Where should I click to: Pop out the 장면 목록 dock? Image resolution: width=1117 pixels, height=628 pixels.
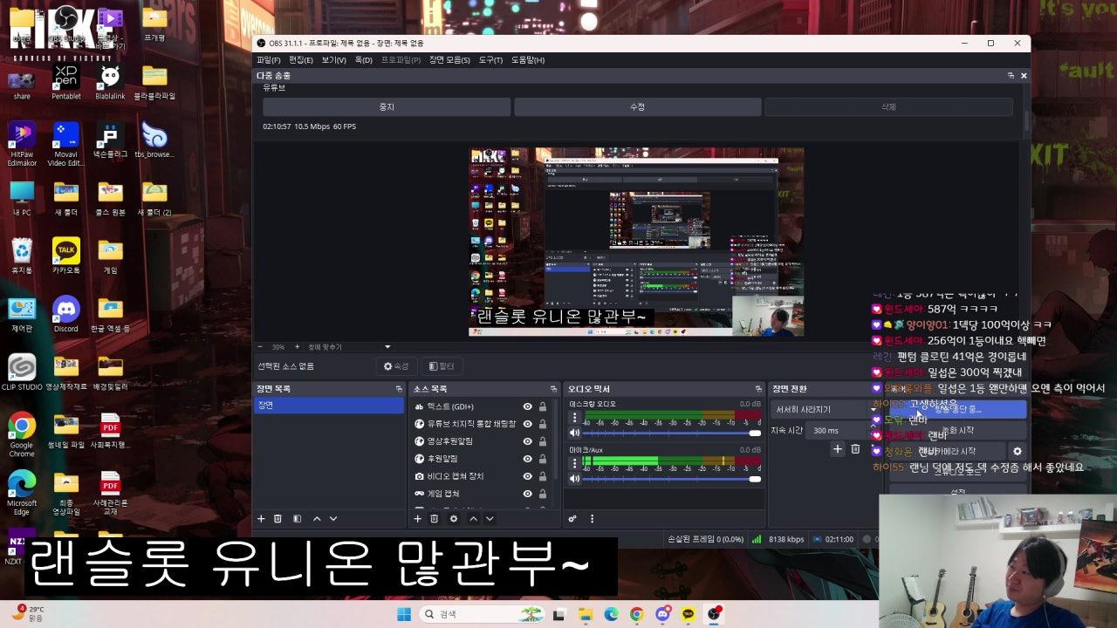(x=399, y=389)
